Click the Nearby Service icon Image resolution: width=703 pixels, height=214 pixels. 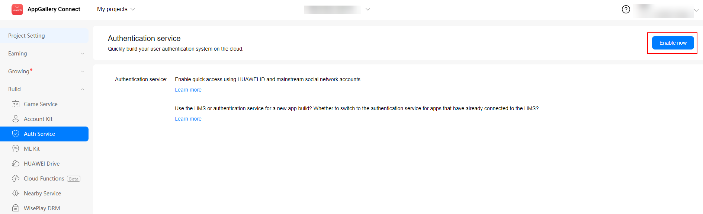(16, 194)
